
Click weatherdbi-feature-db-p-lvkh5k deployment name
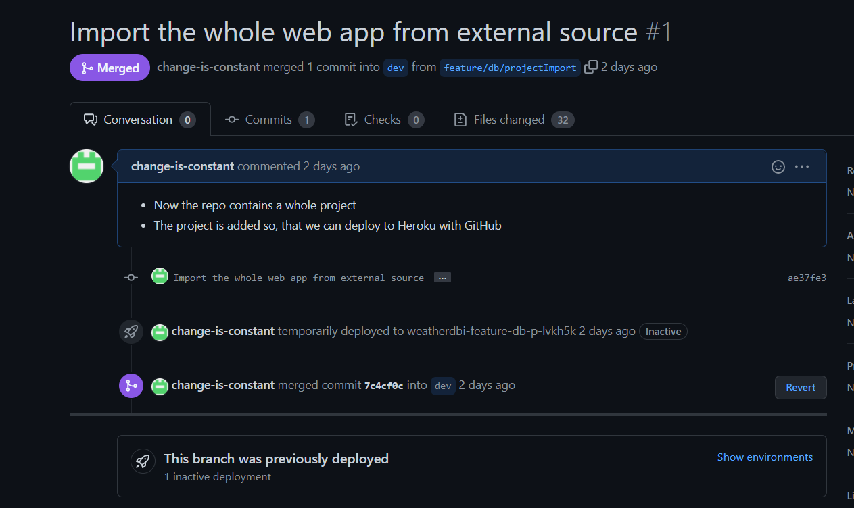[492, 331]
